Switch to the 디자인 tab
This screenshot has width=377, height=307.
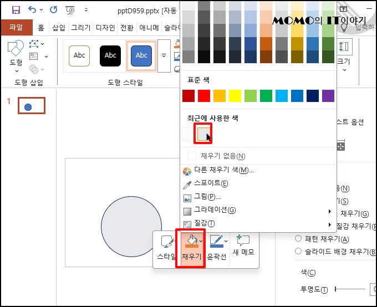click(105, 28)
